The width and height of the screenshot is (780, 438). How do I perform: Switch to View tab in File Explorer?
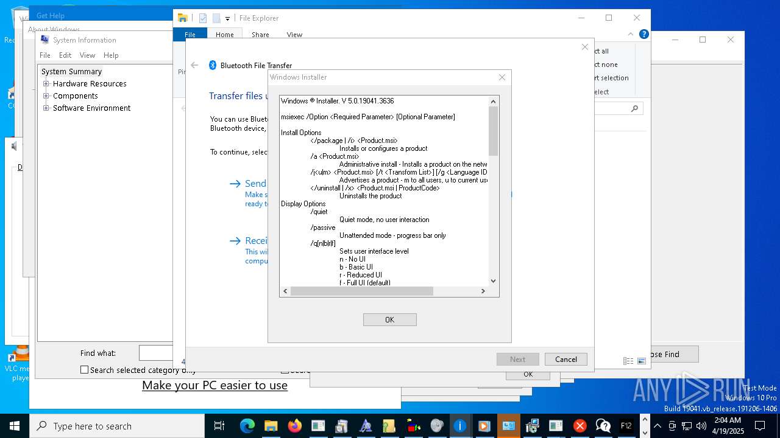[x=294, y=35]
